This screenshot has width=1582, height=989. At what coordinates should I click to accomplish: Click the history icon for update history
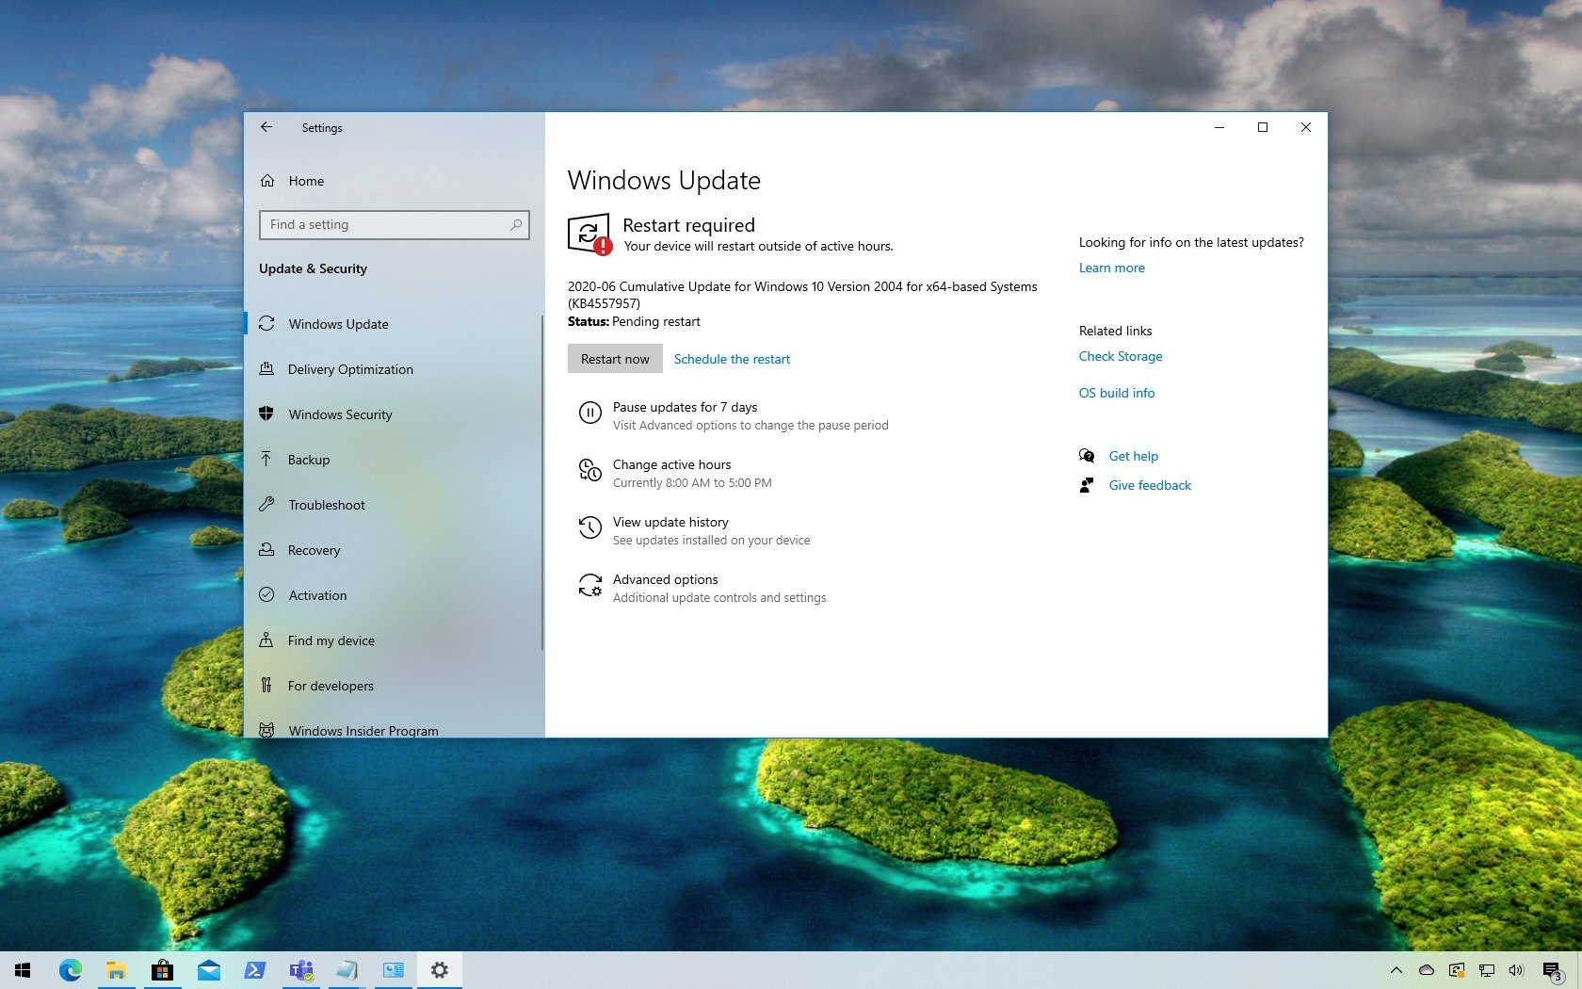pos(590,527)
